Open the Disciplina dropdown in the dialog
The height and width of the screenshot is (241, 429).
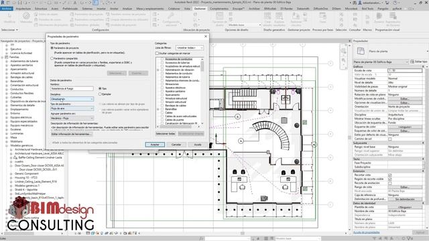[x=72, y=99]
